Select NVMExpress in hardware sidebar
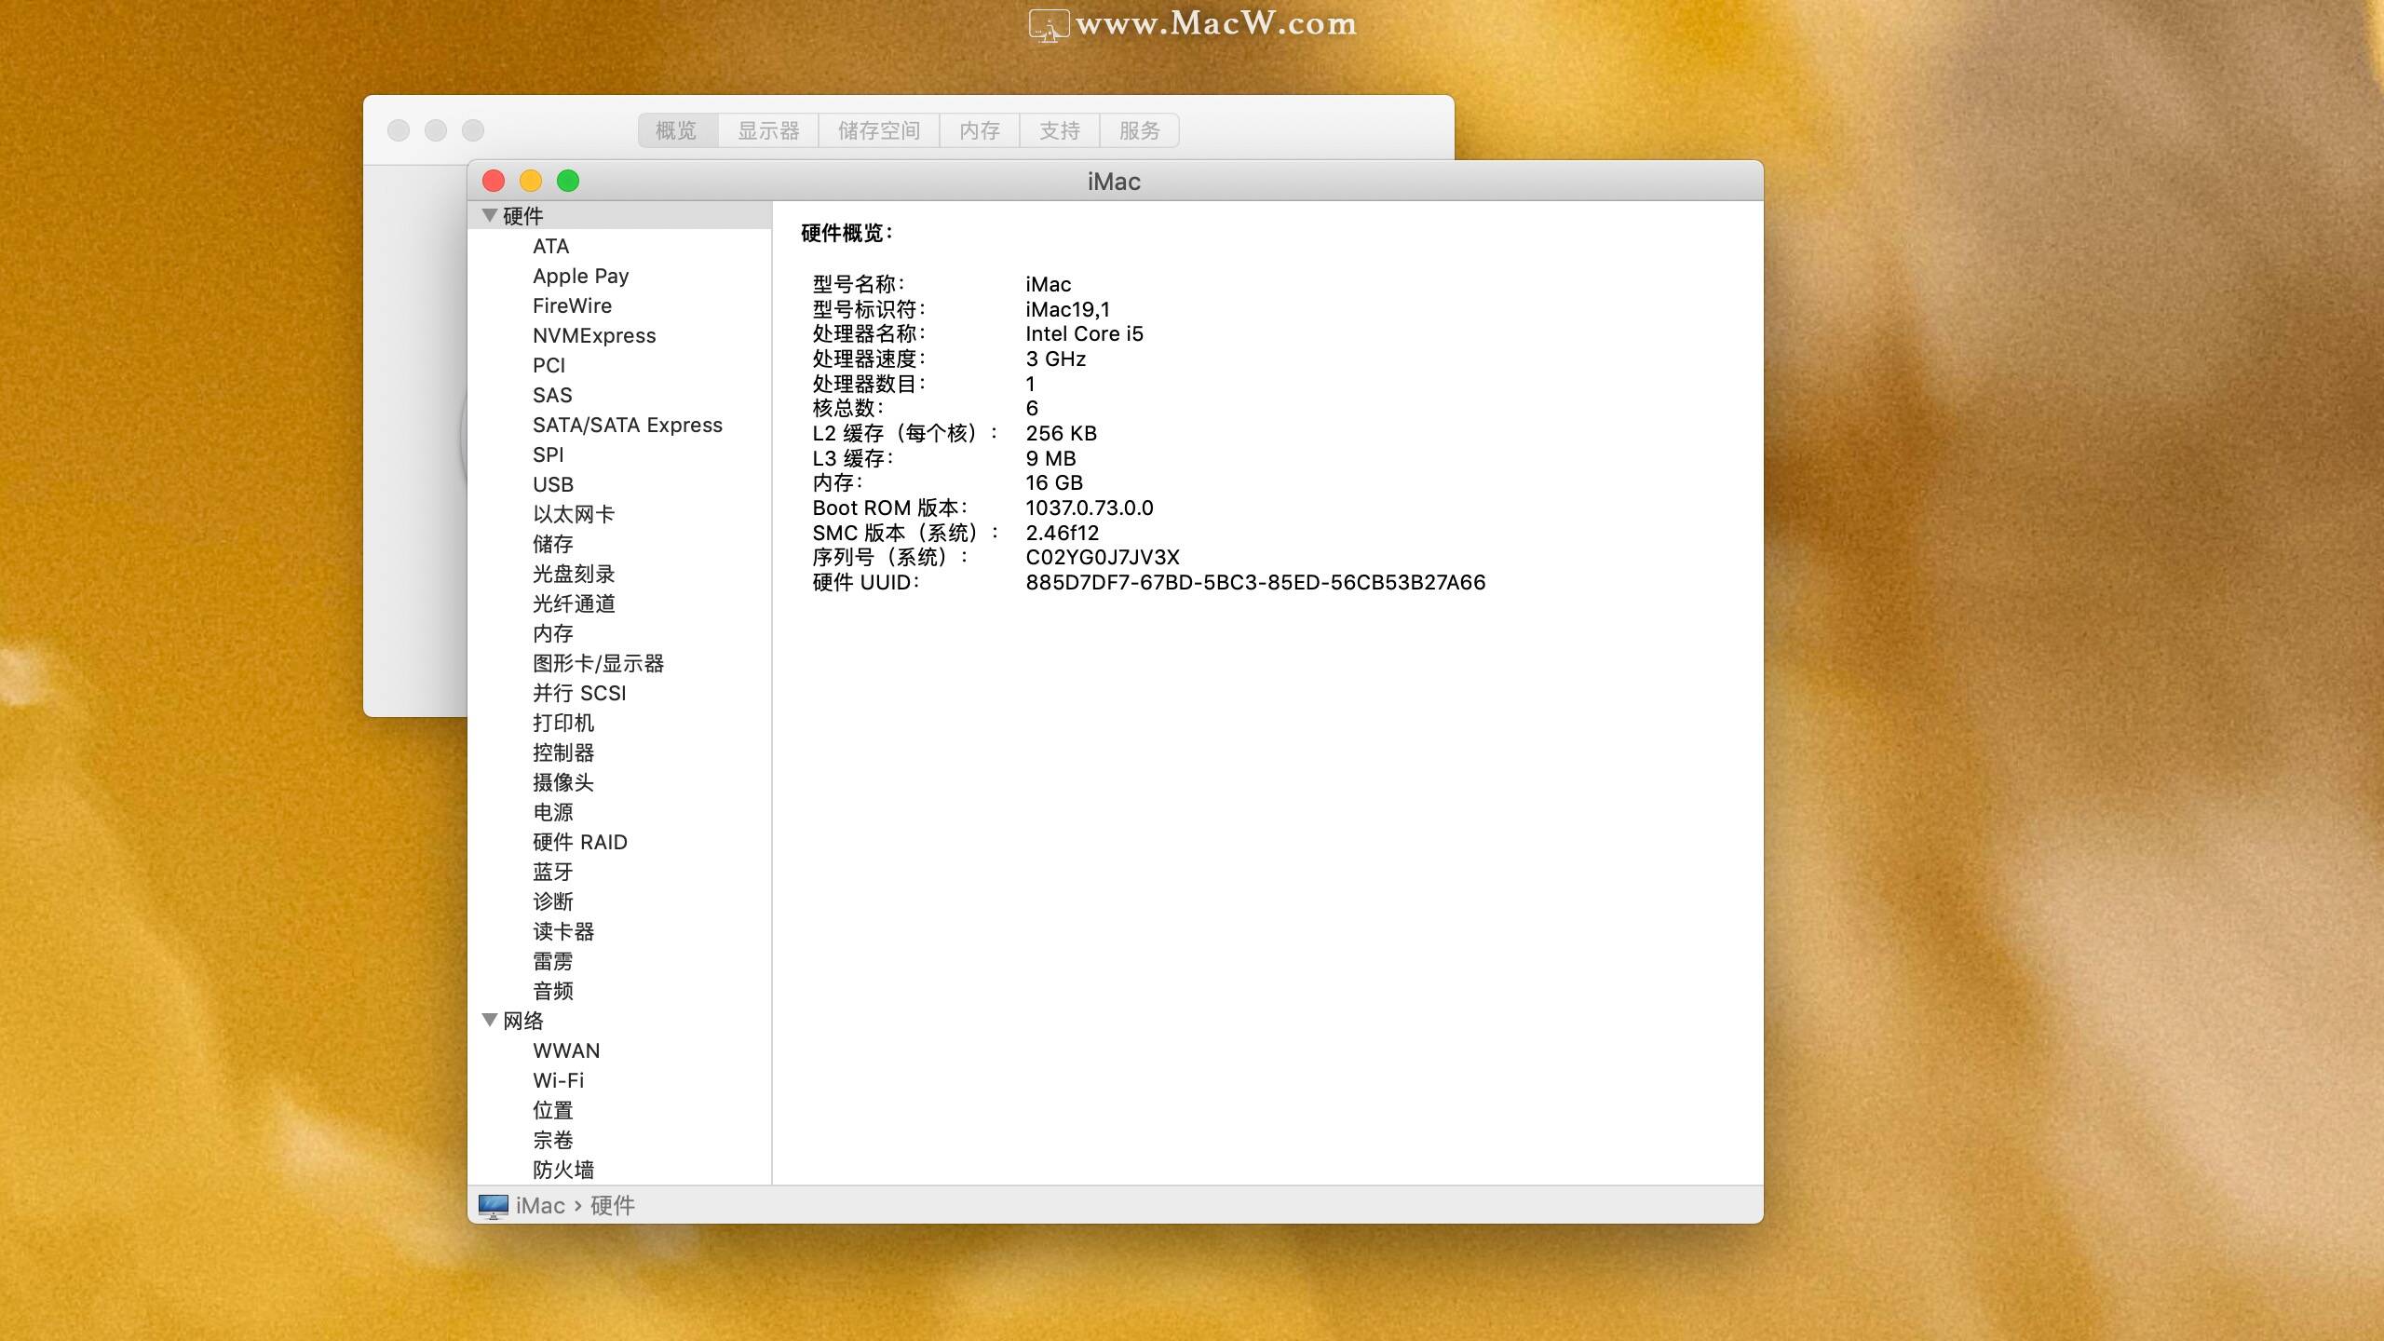Screen dimensions: 2384x1341 (x=592, y=334)
